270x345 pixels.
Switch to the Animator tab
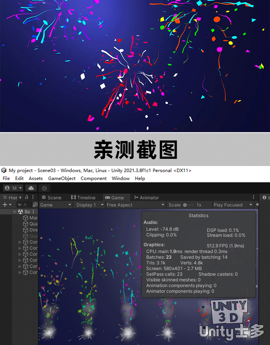pyautogui.click(x=147, y=198)
